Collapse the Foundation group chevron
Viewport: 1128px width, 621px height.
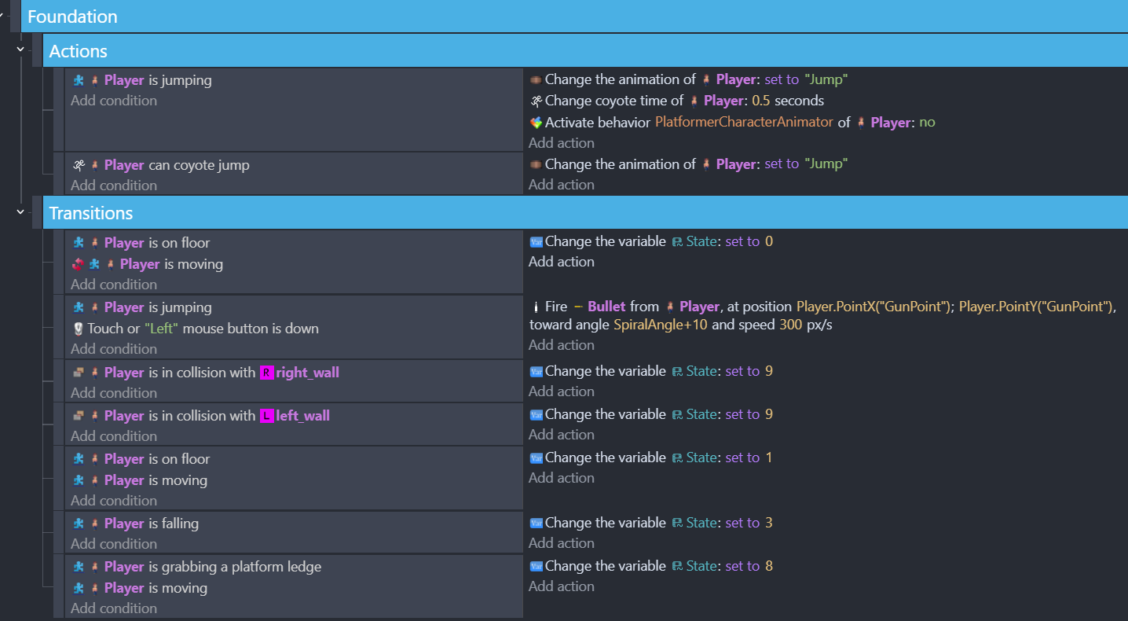click(x=2, y=15)
